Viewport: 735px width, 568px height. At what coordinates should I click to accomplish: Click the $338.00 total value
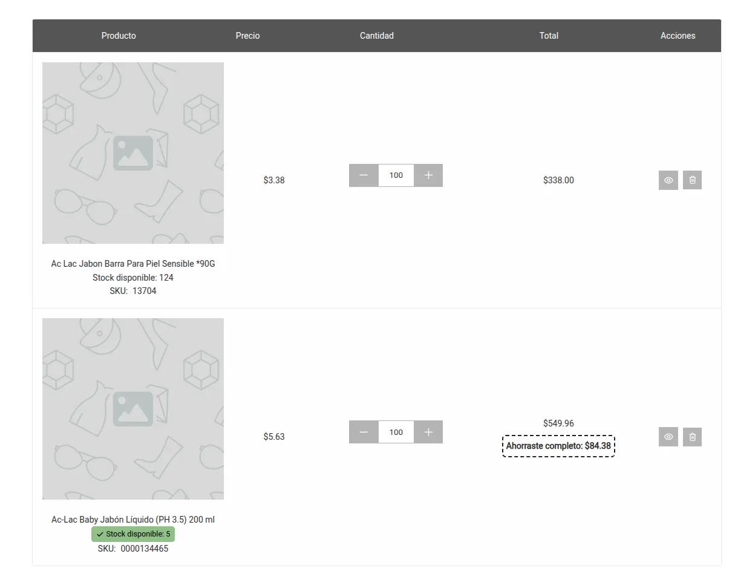tap(558, 180)
